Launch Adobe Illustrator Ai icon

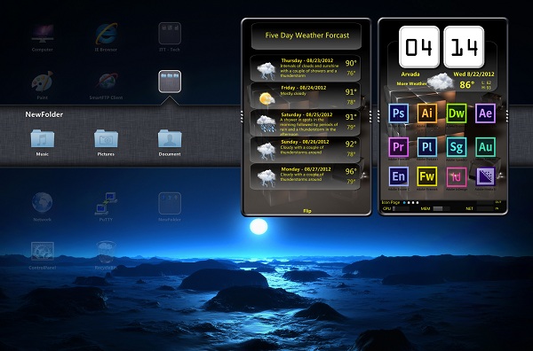point(427,113)
